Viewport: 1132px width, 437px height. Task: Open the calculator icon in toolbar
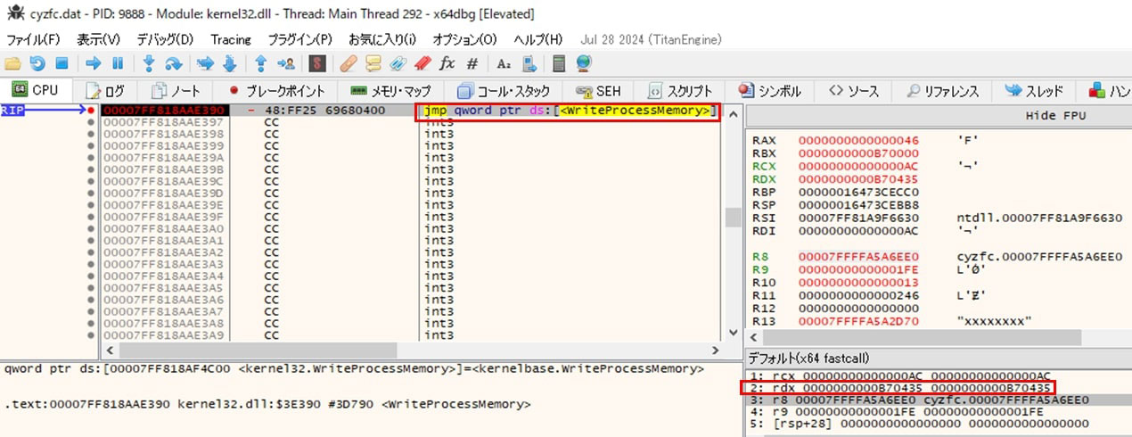tap(559, 63)
